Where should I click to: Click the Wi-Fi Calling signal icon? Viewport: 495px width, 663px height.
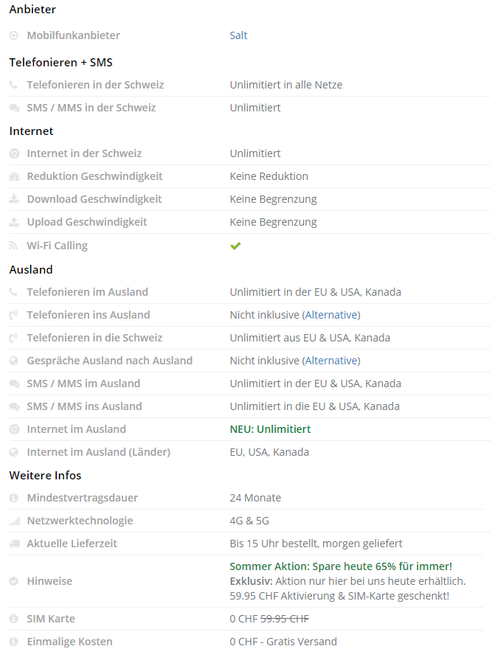tap(14, 246)
